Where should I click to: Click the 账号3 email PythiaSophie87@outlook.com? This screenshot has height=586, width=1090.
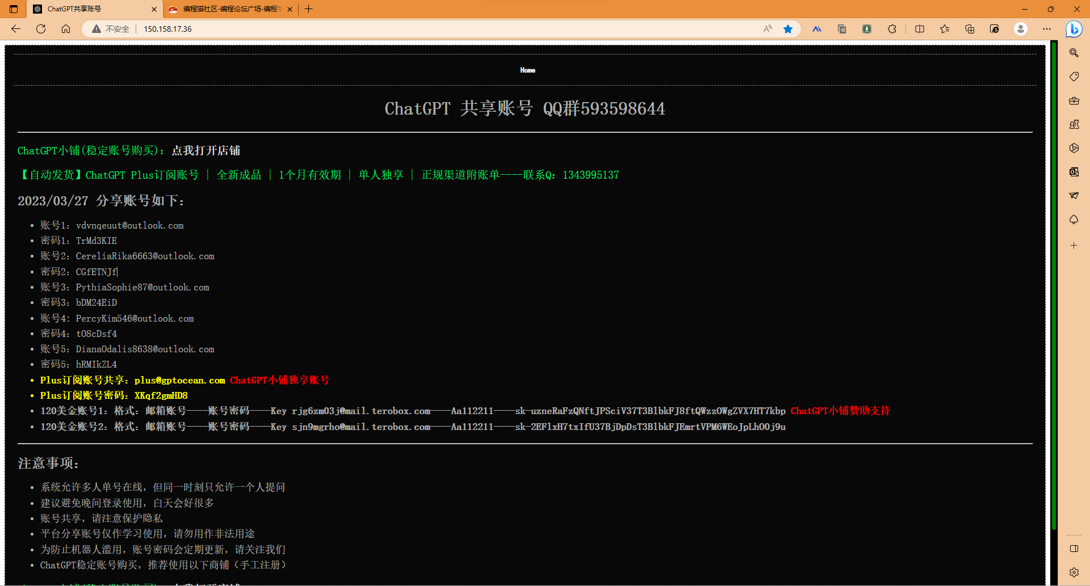tap(142, 287)
